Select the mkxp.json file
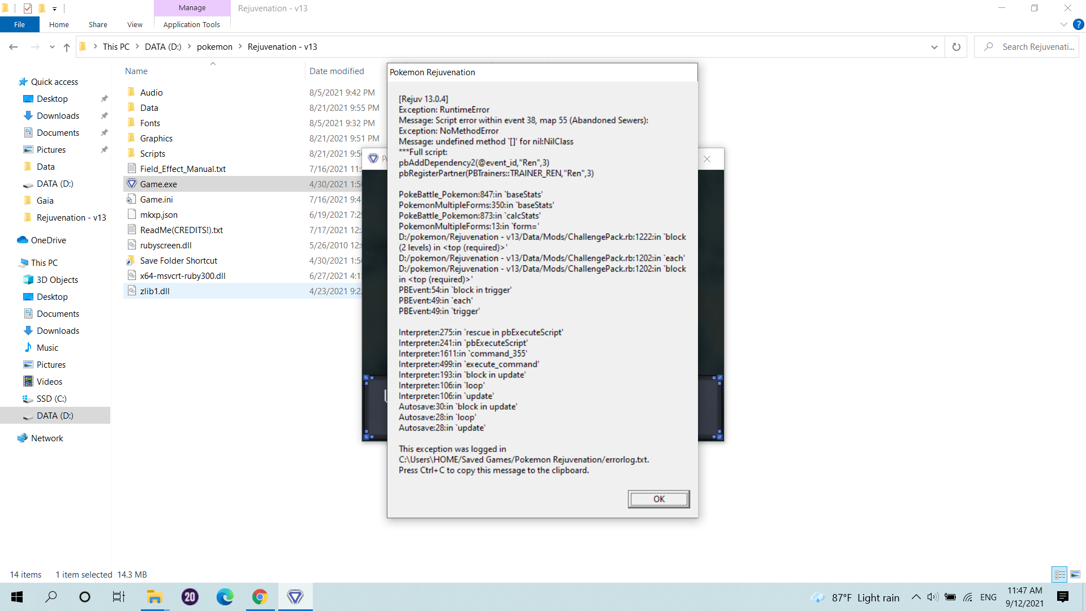The height and width of the screenshot is (611, 1086). 158,215
